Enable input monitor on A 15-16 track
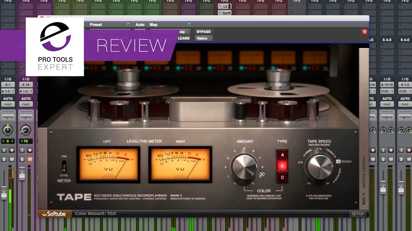Viewport: 412px width, 231px height. coord(383,150)
